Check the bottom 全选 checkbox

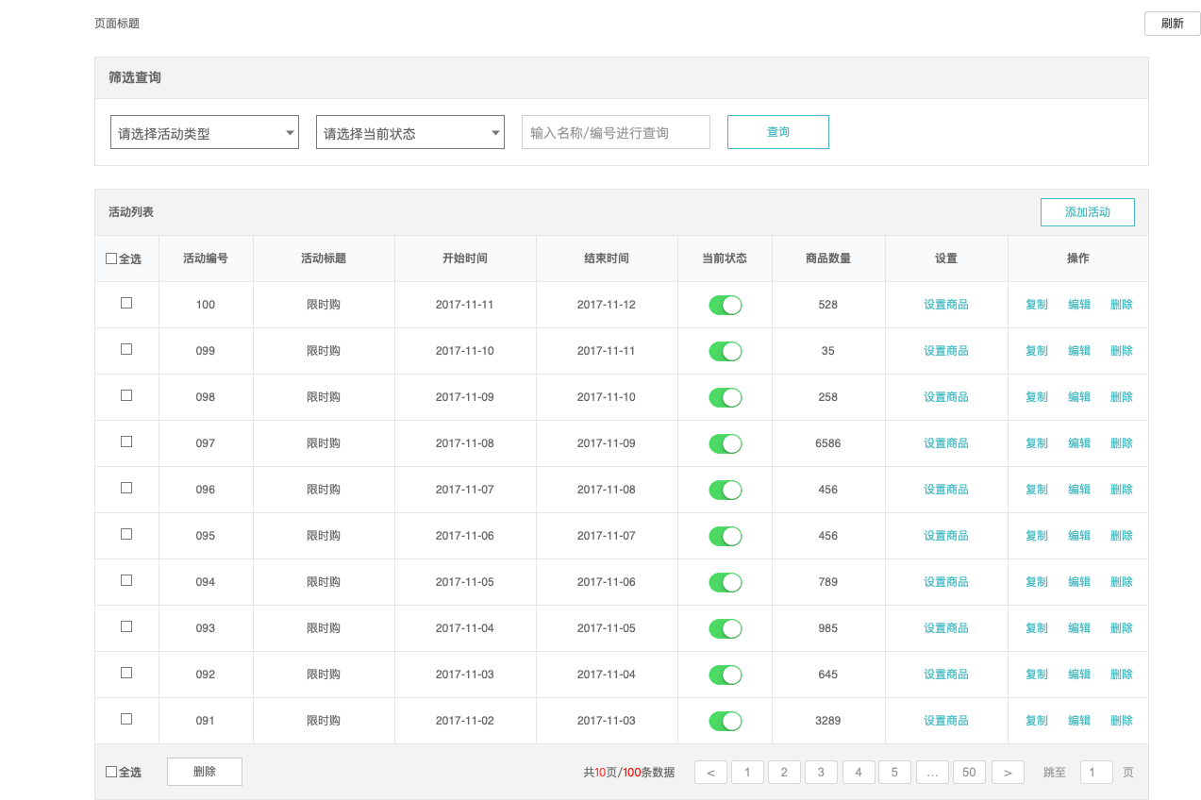point(110,772)
